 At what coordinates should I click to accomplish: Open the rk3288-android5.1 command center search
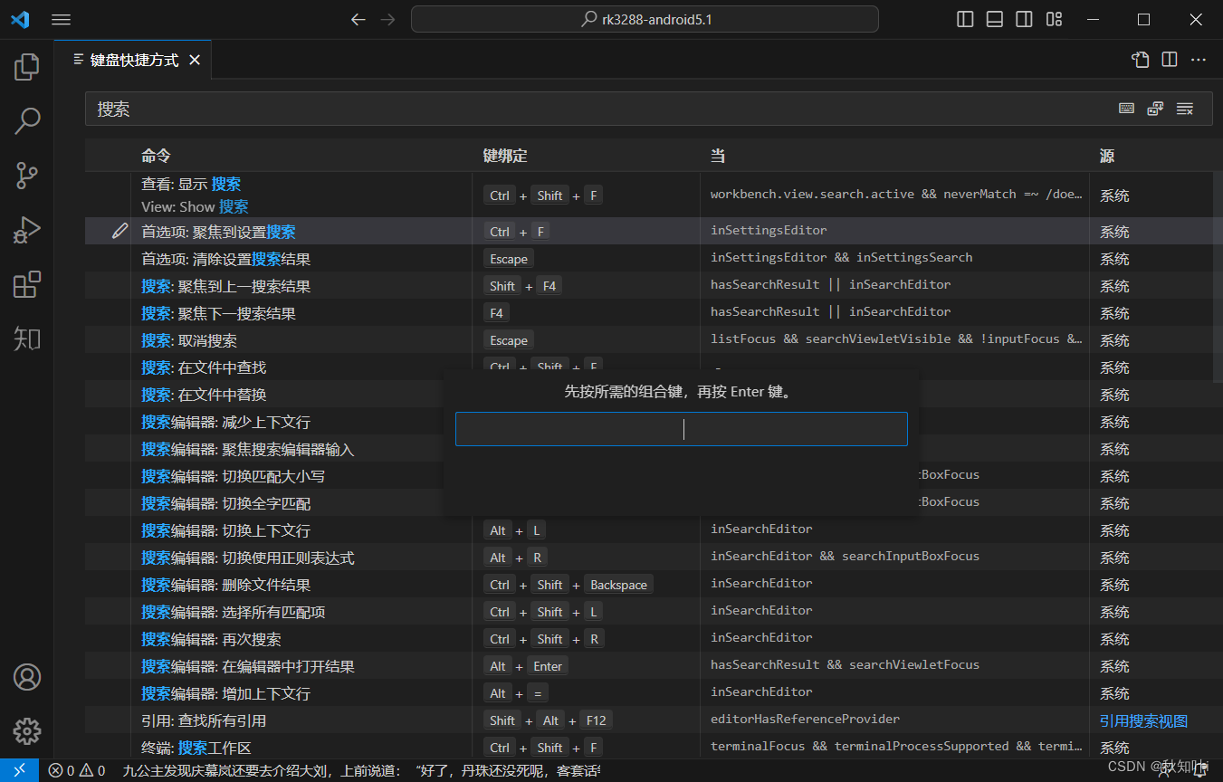pos(645,19)
